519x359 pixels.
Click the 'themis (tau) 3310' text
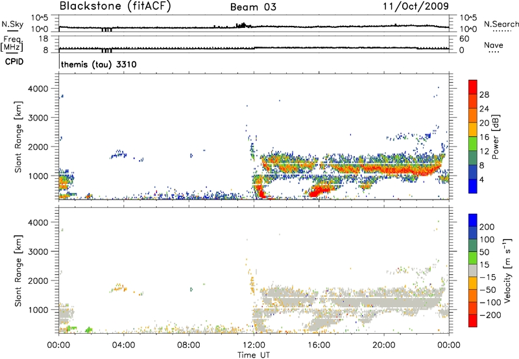click(99, 64)
